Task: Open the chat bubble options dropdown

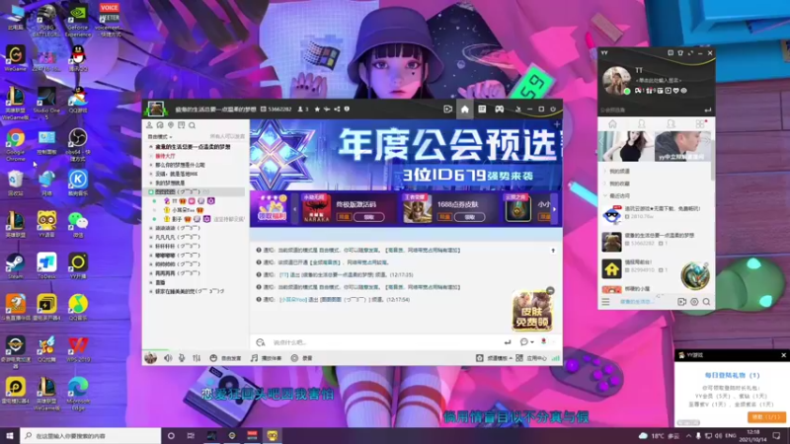Action: (x=526, y=342)
